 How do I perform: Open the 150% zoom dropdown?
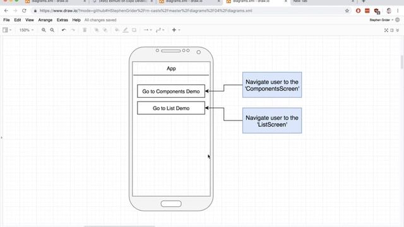[x=27, y=30]
